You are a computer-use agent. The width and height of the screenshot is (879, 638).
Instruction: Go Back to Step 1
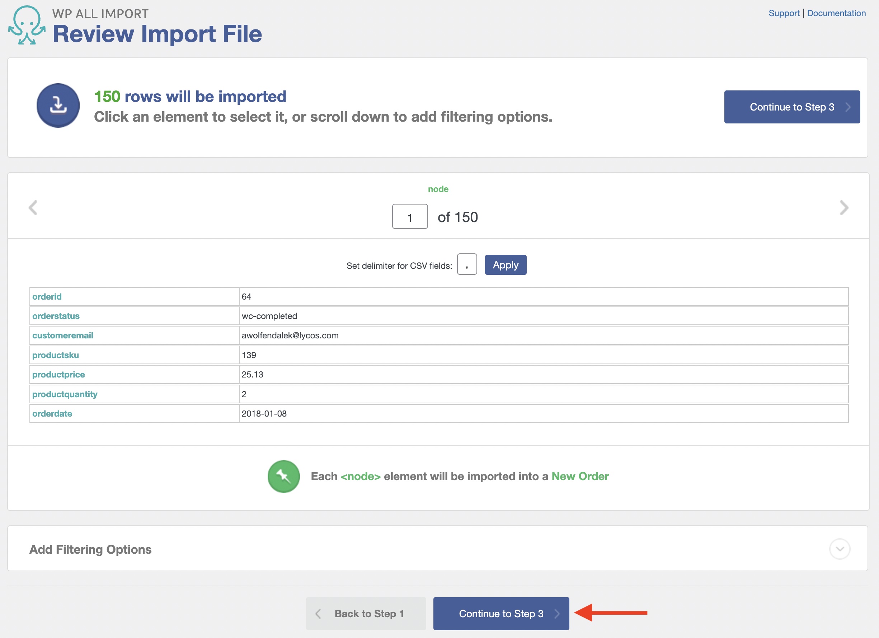[x=366, y=614]
